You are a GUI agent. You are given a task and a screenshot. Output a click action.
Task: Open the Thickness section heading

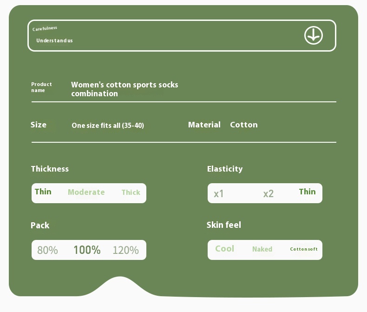50,169
